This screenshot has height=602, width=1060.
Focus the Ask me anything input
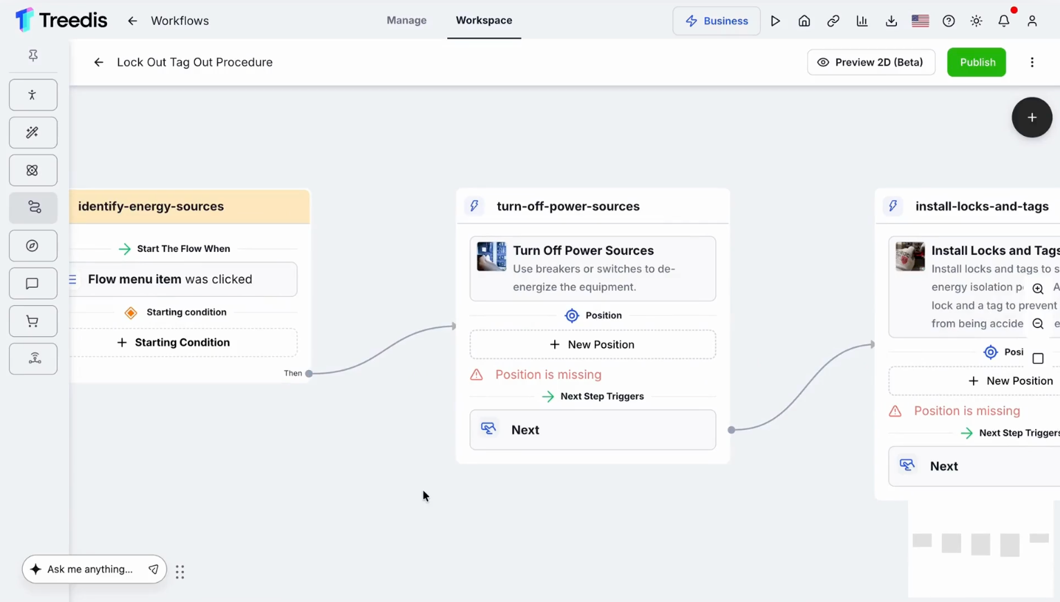90,570
